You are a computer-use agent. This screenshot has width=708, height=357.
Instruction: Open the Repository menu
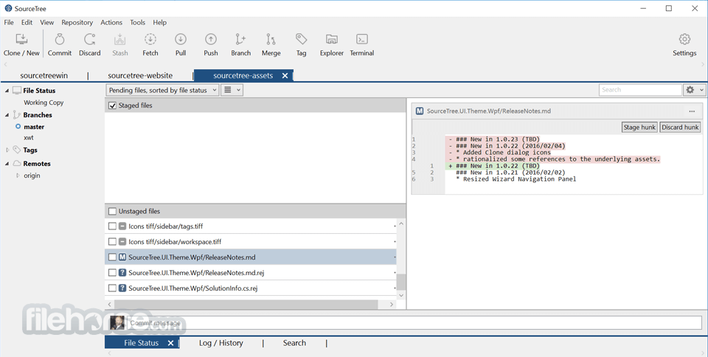[x=77, y=22]
